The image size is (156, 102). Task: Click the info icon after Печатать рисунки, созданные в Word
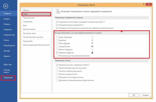89,65
